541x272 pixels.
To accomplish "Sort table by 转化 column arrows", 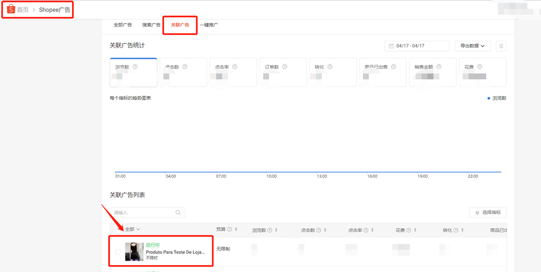I will [x=462, y=230].
